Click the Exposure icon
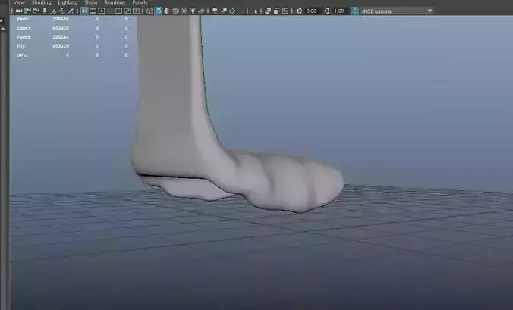This screenshot has width=513, height=310. [299, 11]
